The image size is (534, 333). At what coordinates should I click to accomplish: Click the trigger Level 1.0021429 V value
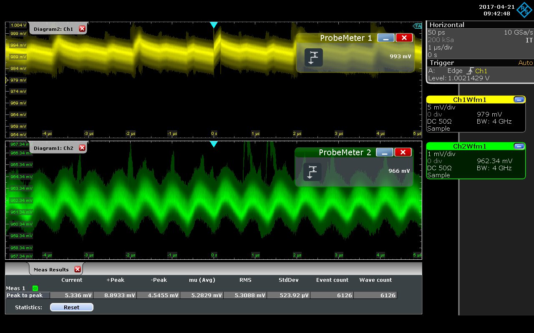tap(459, 78)
